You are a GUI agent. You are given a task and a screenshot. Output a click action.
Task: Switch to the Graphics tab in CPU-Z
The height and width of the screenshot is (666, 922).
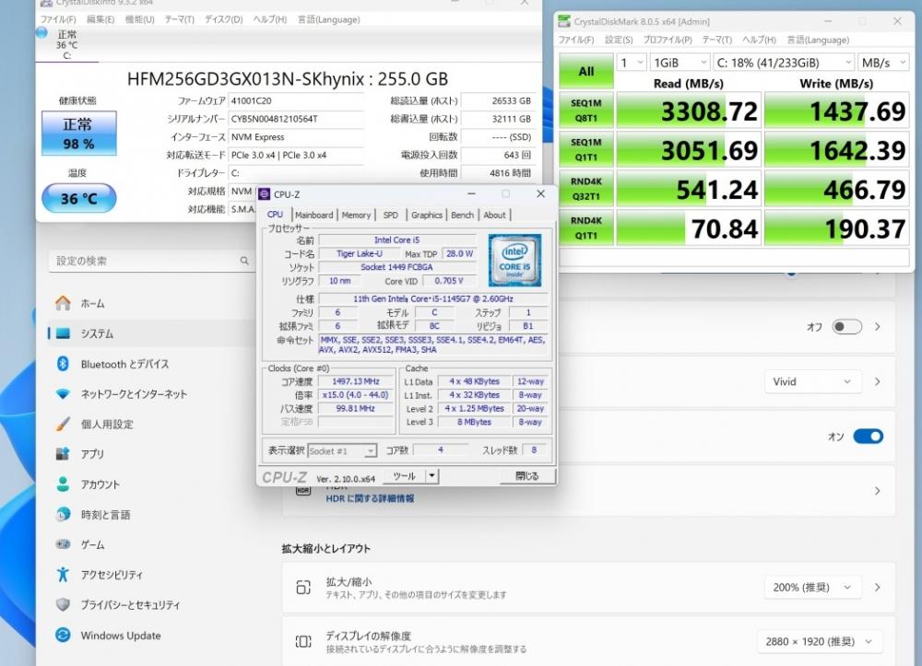427,215
